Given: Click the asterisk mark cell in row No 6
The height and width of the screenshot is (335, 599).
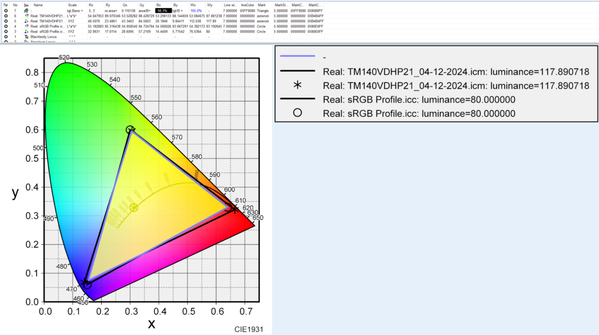Looking at the screenshot, I should [x=263, y=16].
